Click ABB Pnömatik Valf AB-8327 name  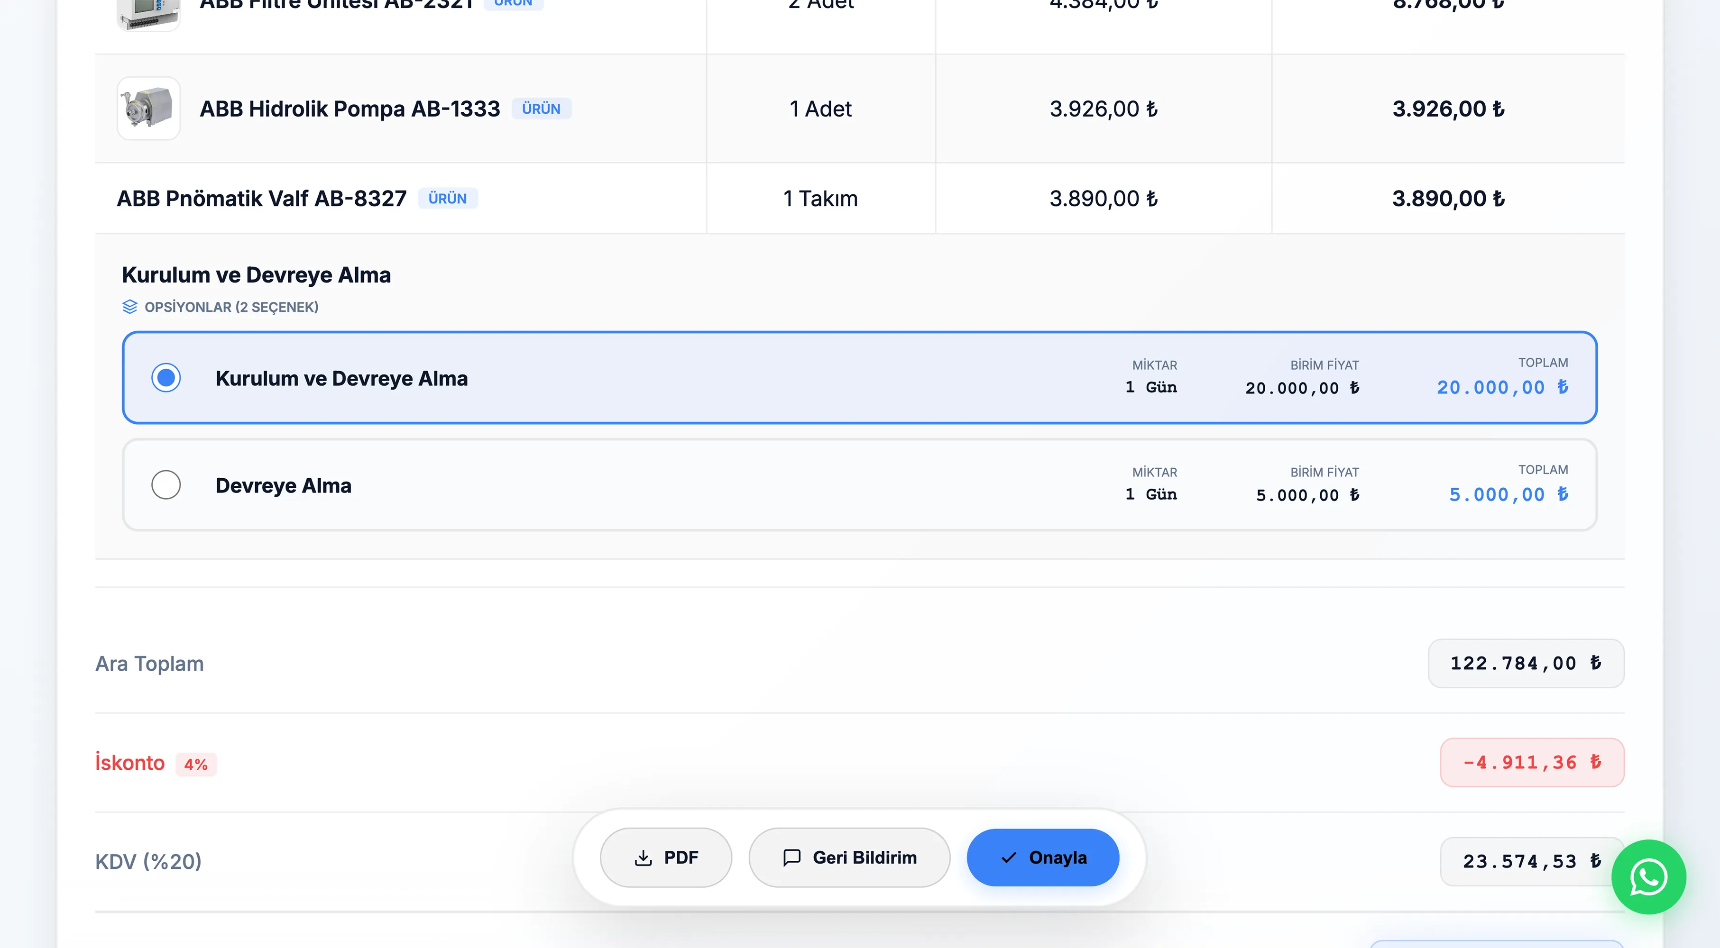click(x=261, y=198)
